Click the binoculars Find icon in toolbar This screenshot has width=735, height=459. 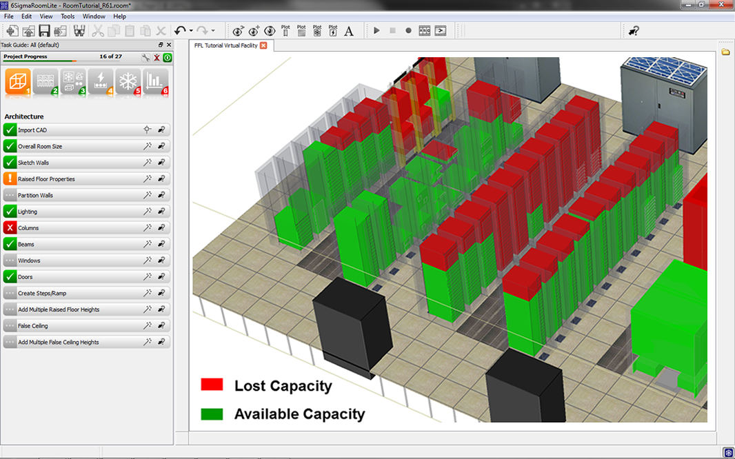pyautogui.click(x=79, y=30)
